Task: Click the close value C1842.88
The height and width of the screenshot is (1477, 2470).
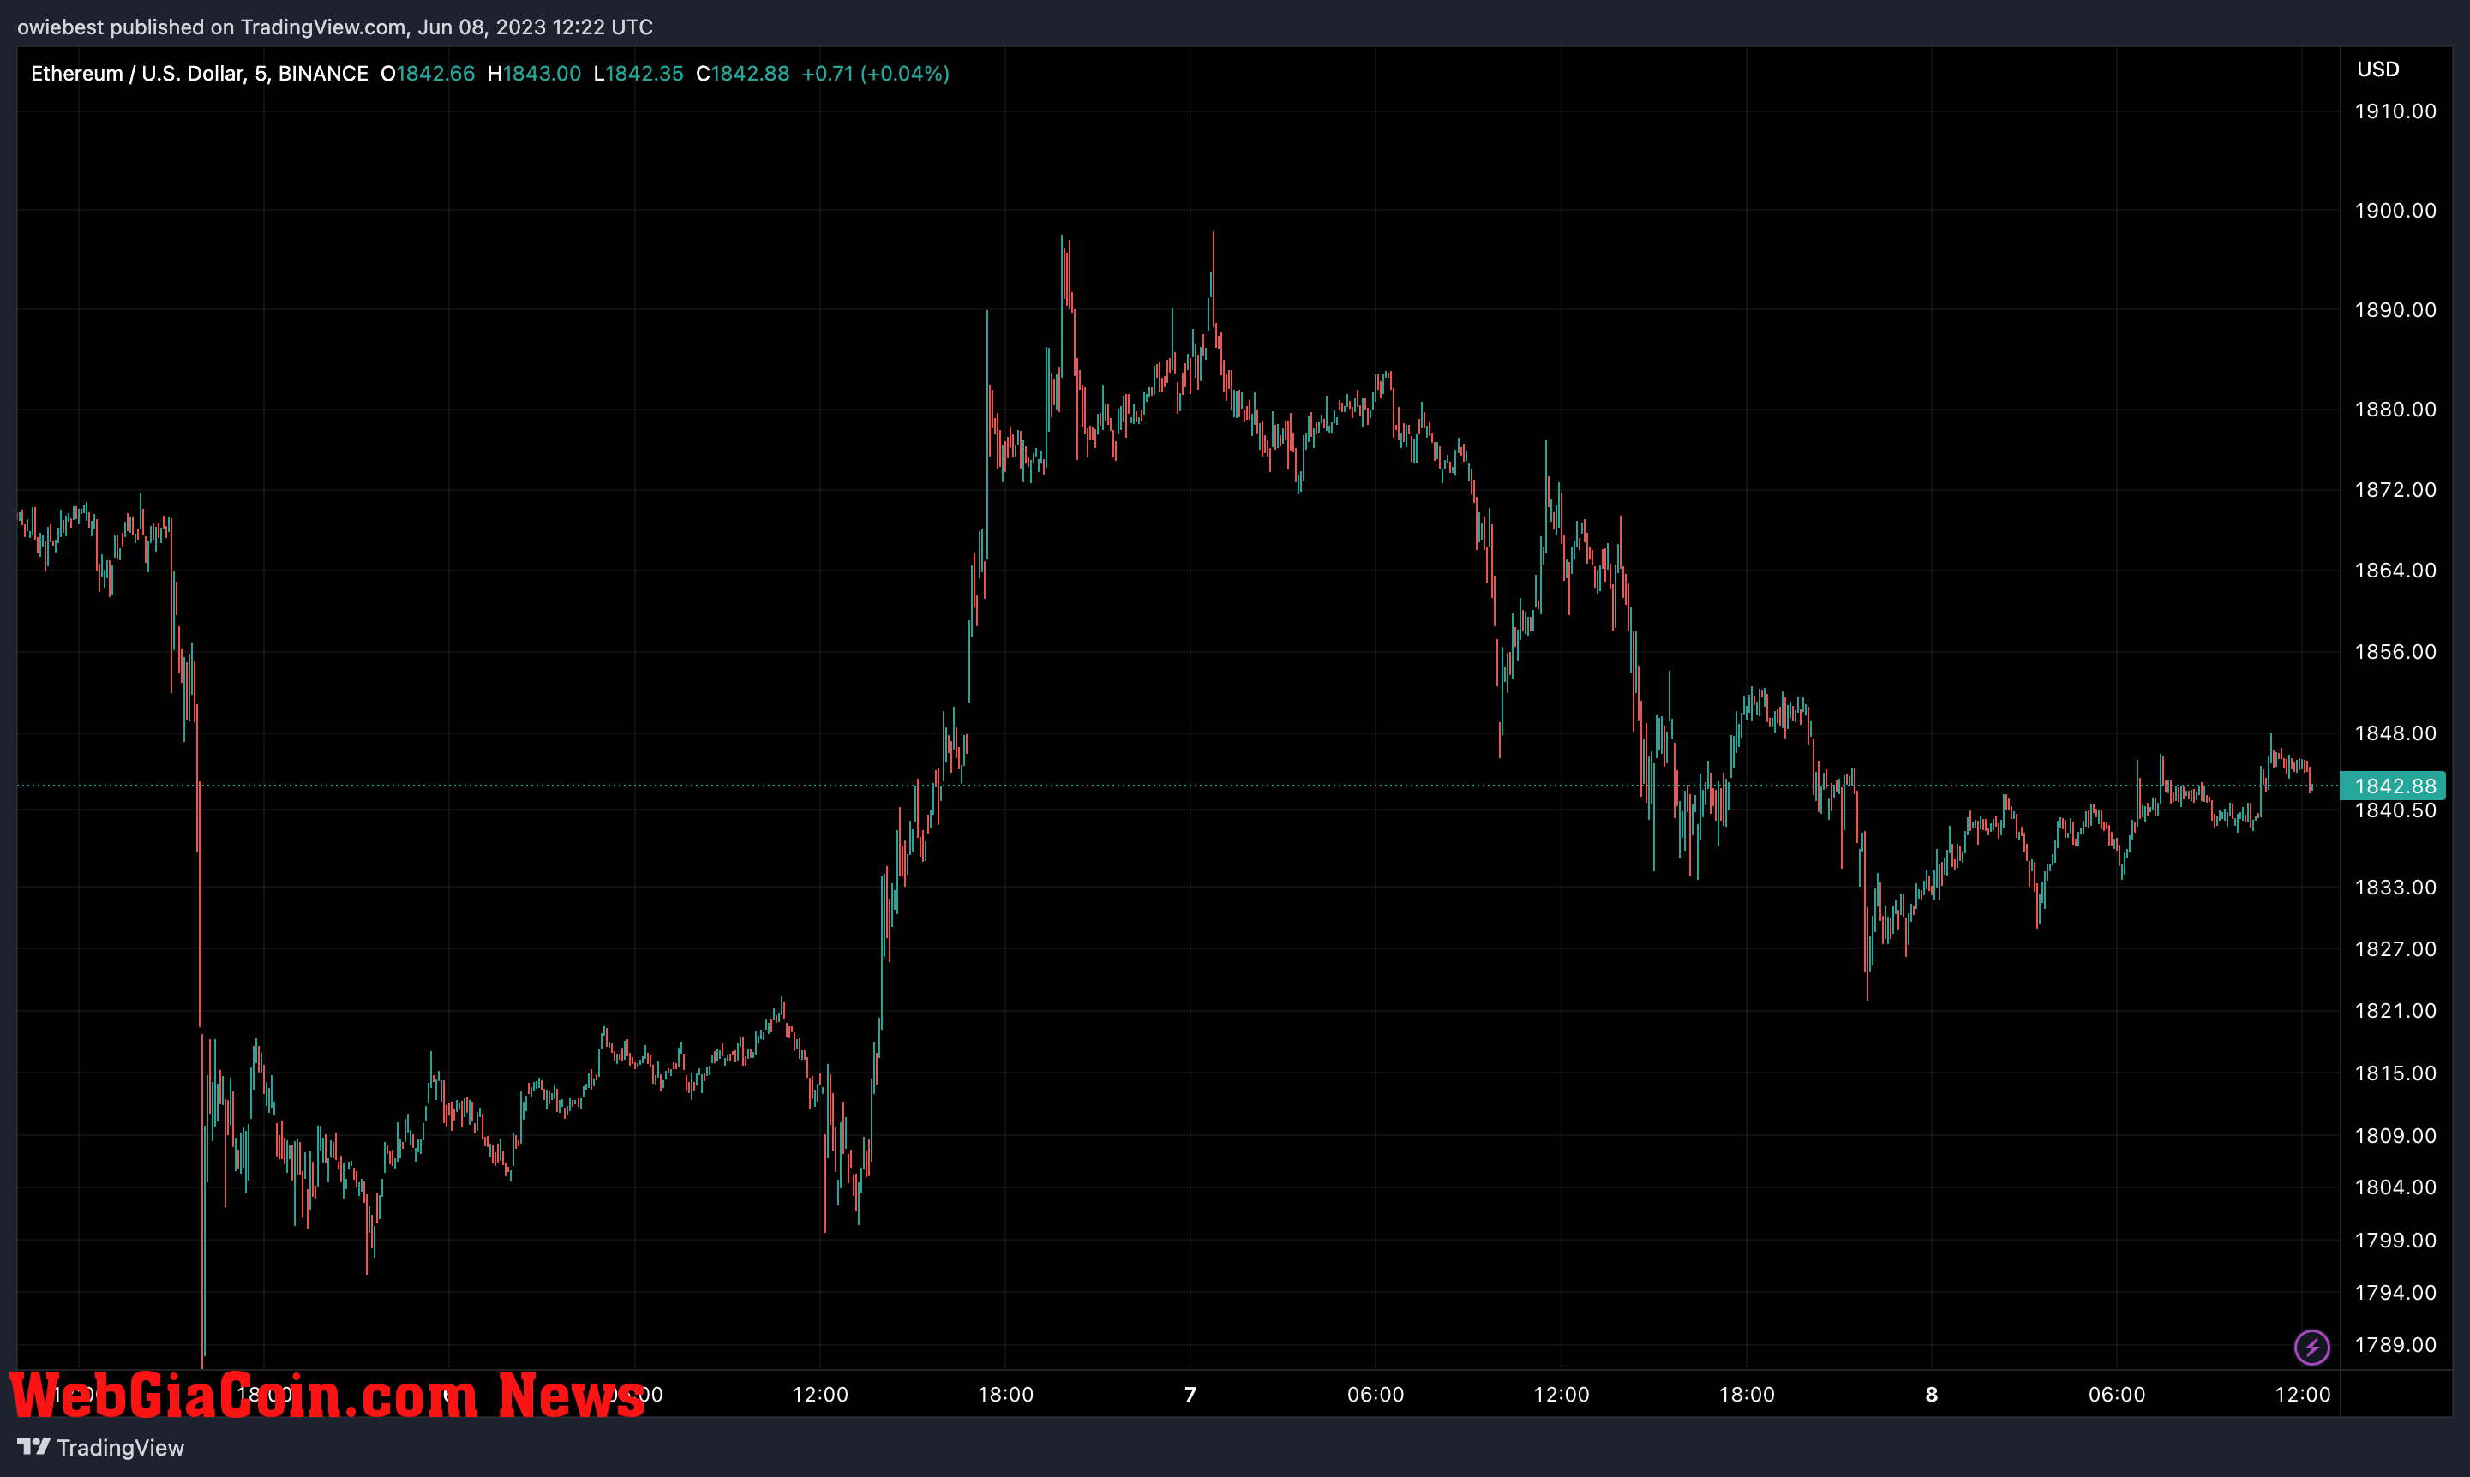Action: [743, 74]
